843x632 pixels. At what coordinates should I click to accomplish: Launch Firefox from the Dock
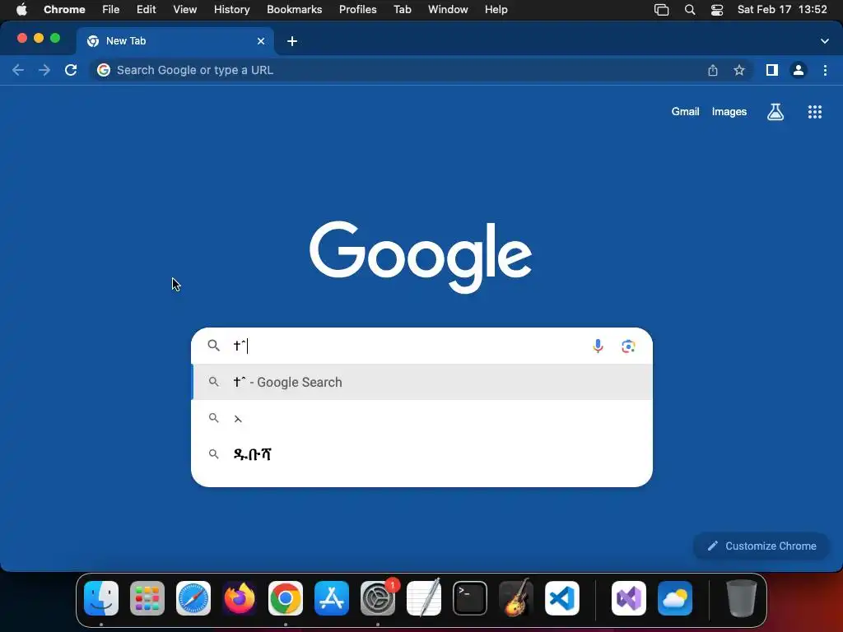coord(240,598)
